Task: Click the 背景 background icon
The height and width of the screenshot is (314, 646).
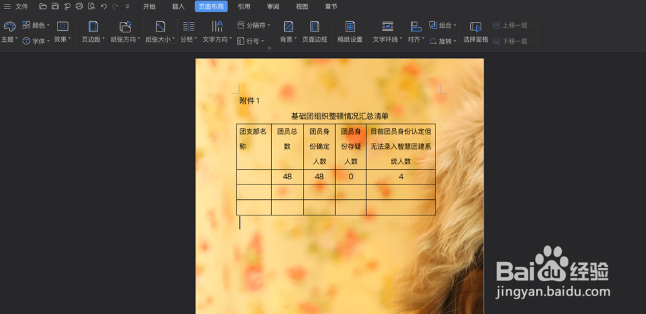Action: [289, 26]
